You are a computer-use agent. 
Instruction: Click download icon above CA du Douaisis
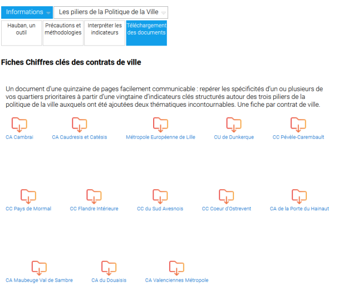(x=109, y=268)
